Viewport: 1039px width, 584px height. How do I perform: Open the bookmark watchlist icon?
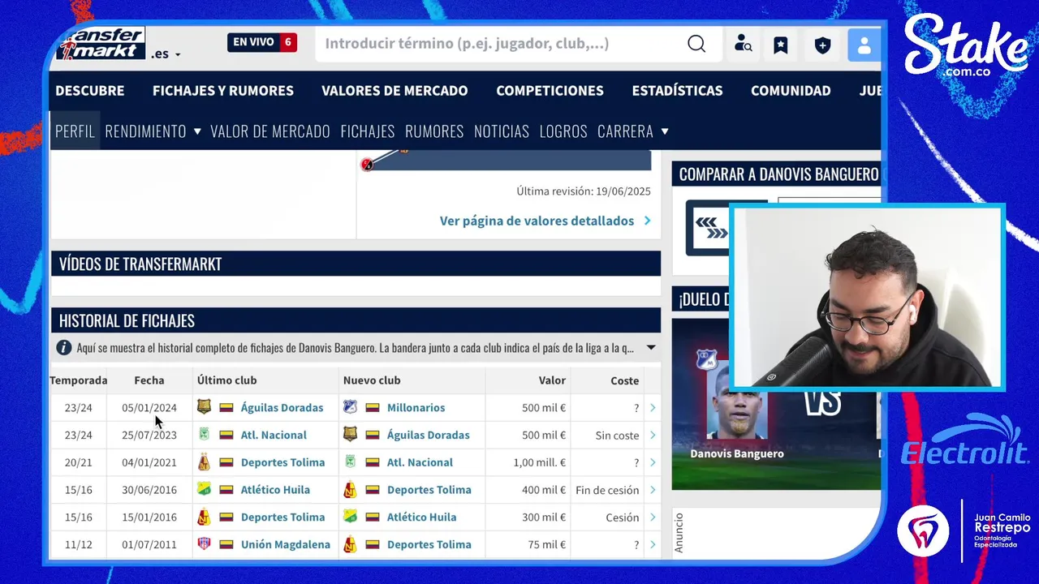(x=781, y=45)
